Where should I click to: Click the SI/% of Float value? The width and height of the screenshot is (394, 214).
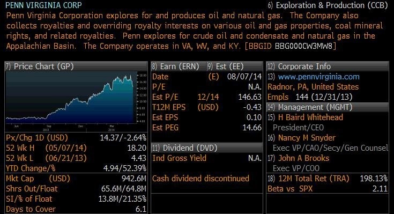pos(122,199)
